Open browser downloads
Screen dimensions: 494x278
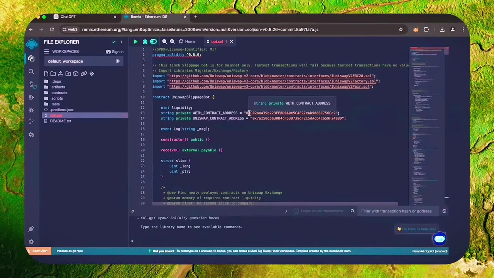(x=442, y=29)
